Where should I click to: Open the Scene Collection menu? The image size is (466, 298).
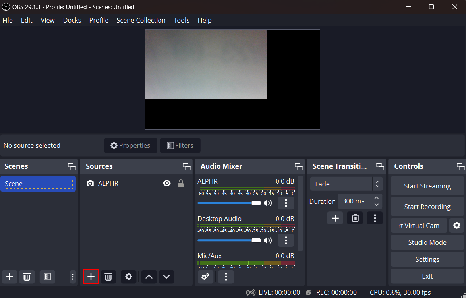click(141, 20)
